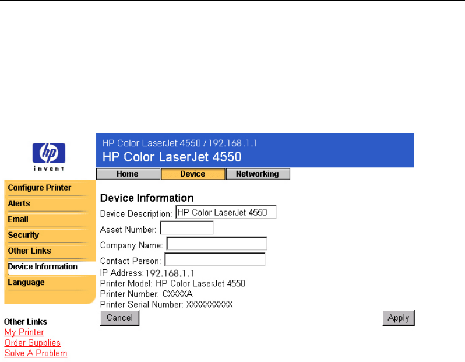Open Security in the sidebar
Screen dimensions: 465x362
pyautogui.click(x=23, y=235)
